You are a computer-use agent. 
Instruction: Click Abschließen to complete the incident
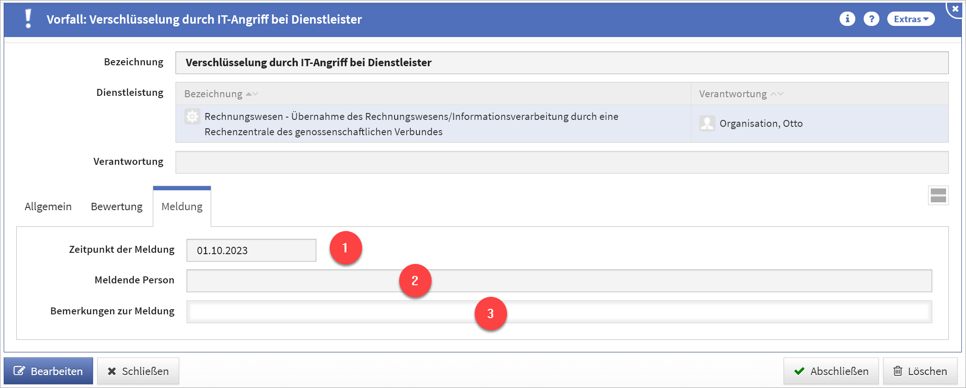(x=831, y=371)
